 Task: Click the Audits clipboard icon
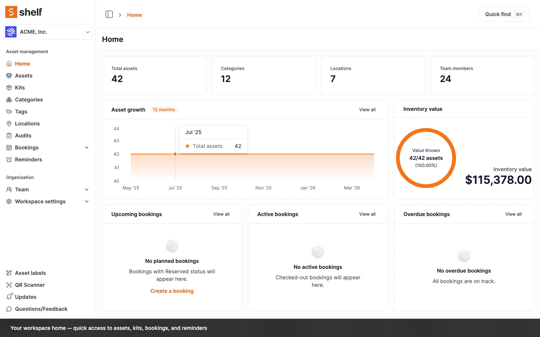click(9, 136)
